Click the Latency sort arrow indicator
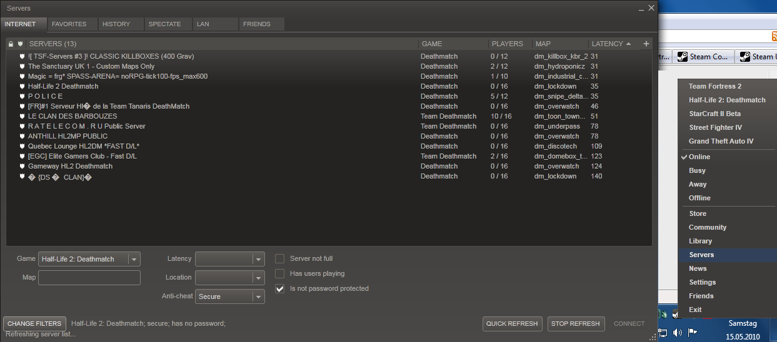Screen dimensions: 777x342 [628, 44]
